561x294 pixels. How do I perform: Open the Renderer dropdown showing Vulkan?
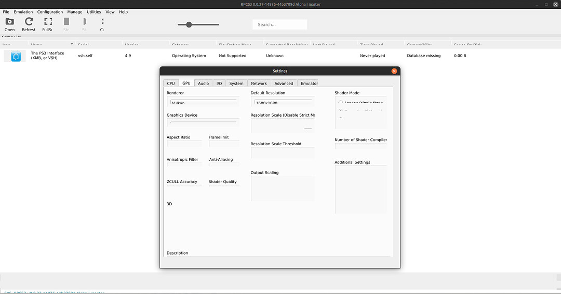click(203, 102)
